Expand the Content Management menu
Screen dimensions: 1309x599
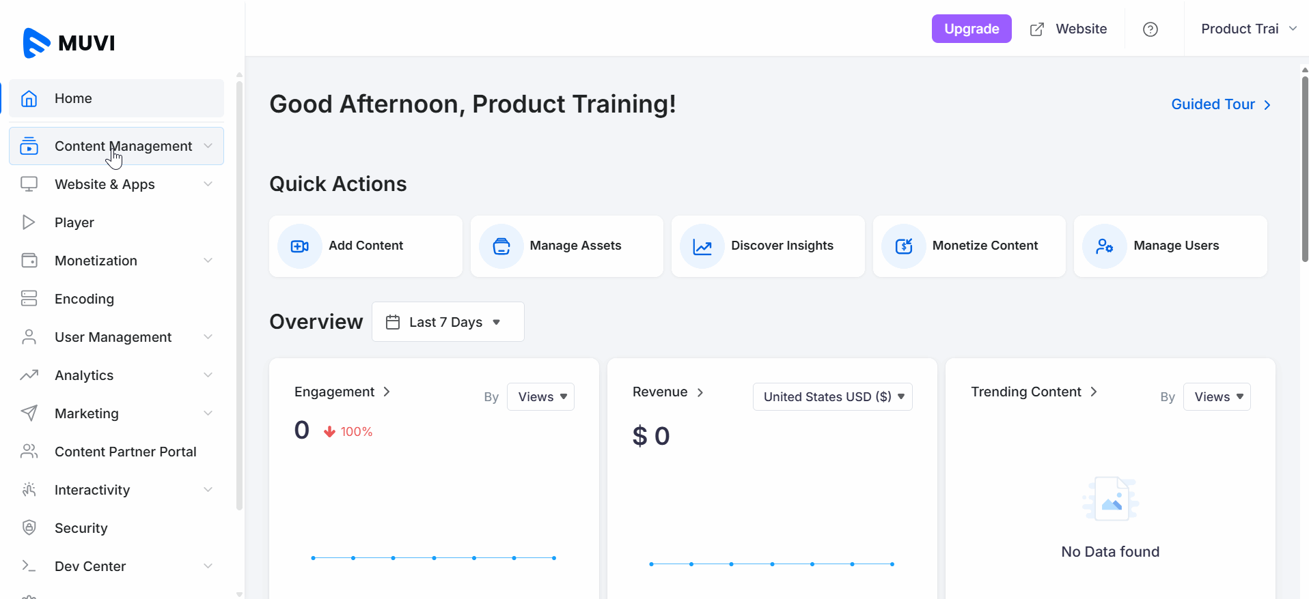116,146
